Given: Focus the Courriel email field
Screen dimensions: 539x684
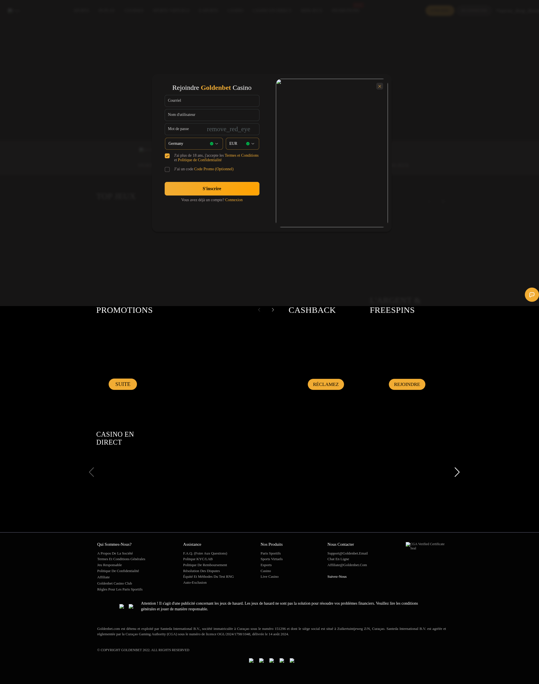Looking at the screenshot, I should tap(212, 101).
